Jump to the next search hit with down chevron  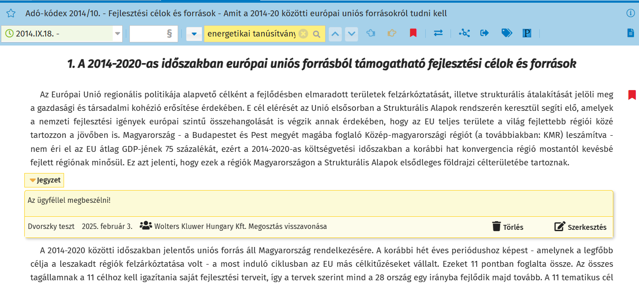click(x=352, y=34)
